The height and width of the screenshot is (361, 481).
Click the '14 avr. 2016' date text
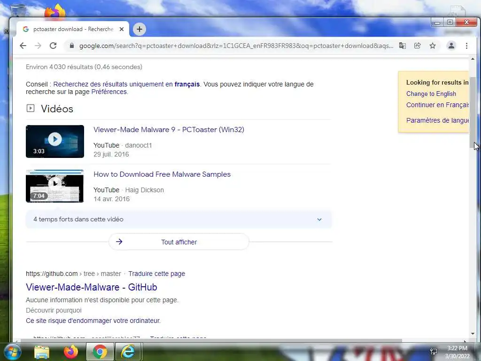click(x=112, y=199)
